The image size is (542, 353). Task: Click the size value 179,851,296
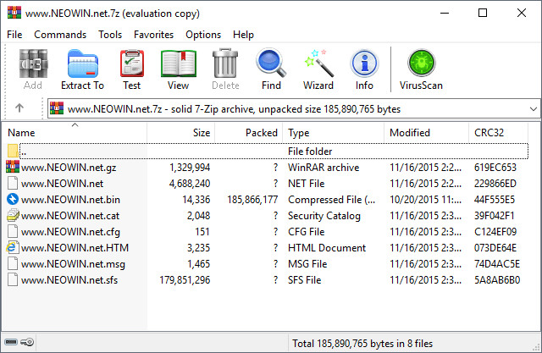(x=185, y=279)
